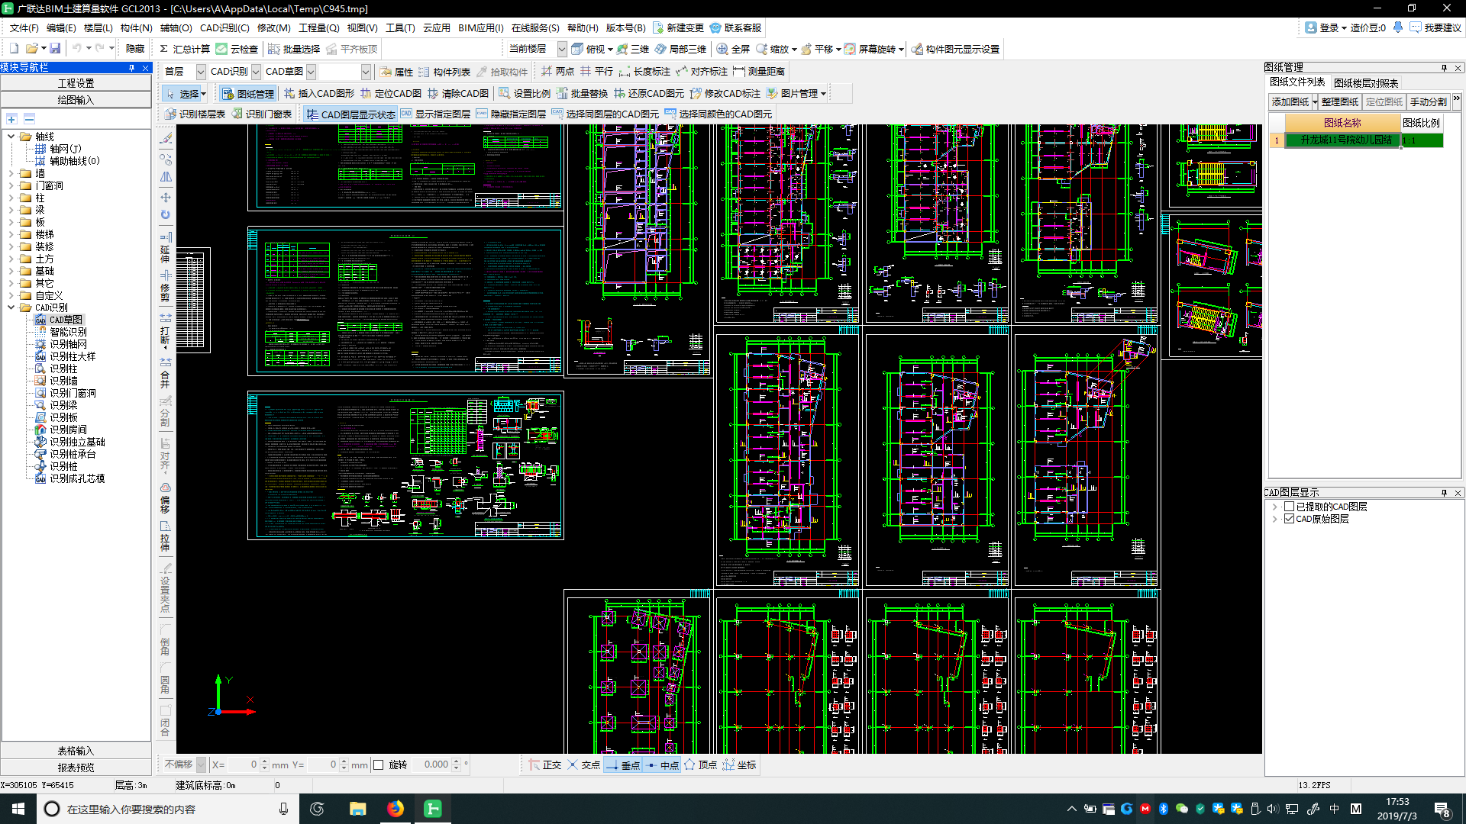Click 添加图纸 button
Screen dimensions: 1466x824
1290,101
